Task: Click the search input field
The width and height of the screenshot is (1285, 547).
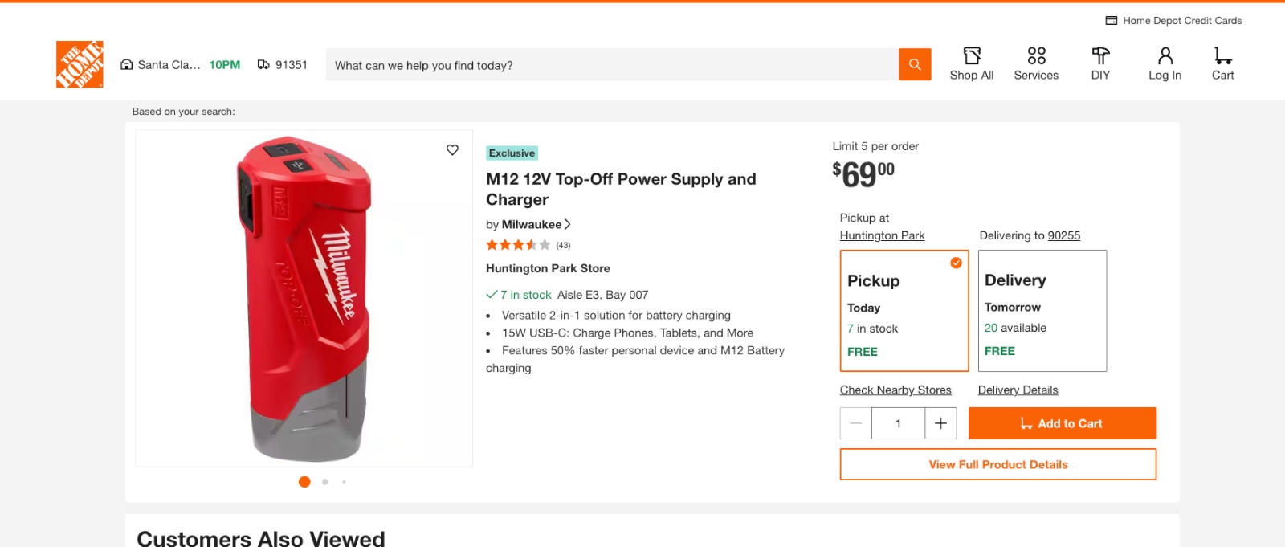Action: [x=612, y=65]
